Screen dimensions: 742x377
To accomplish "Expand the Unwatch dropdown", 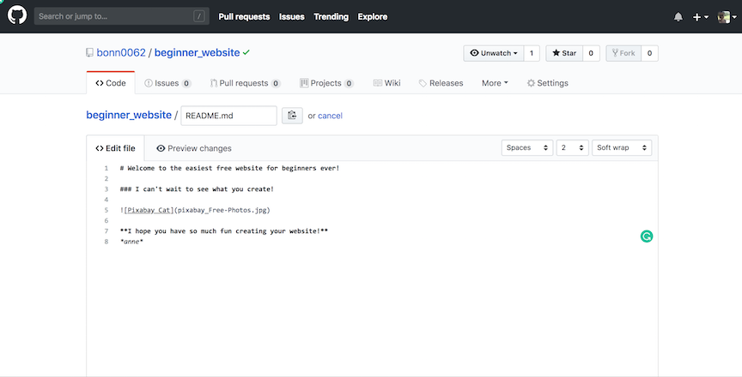I will [x=493, y=53].
